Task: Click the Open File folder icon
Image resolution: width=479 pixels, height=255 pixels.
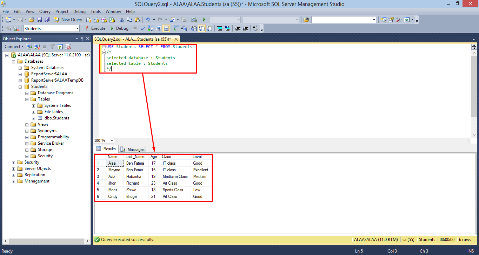Action: [32, 20]
